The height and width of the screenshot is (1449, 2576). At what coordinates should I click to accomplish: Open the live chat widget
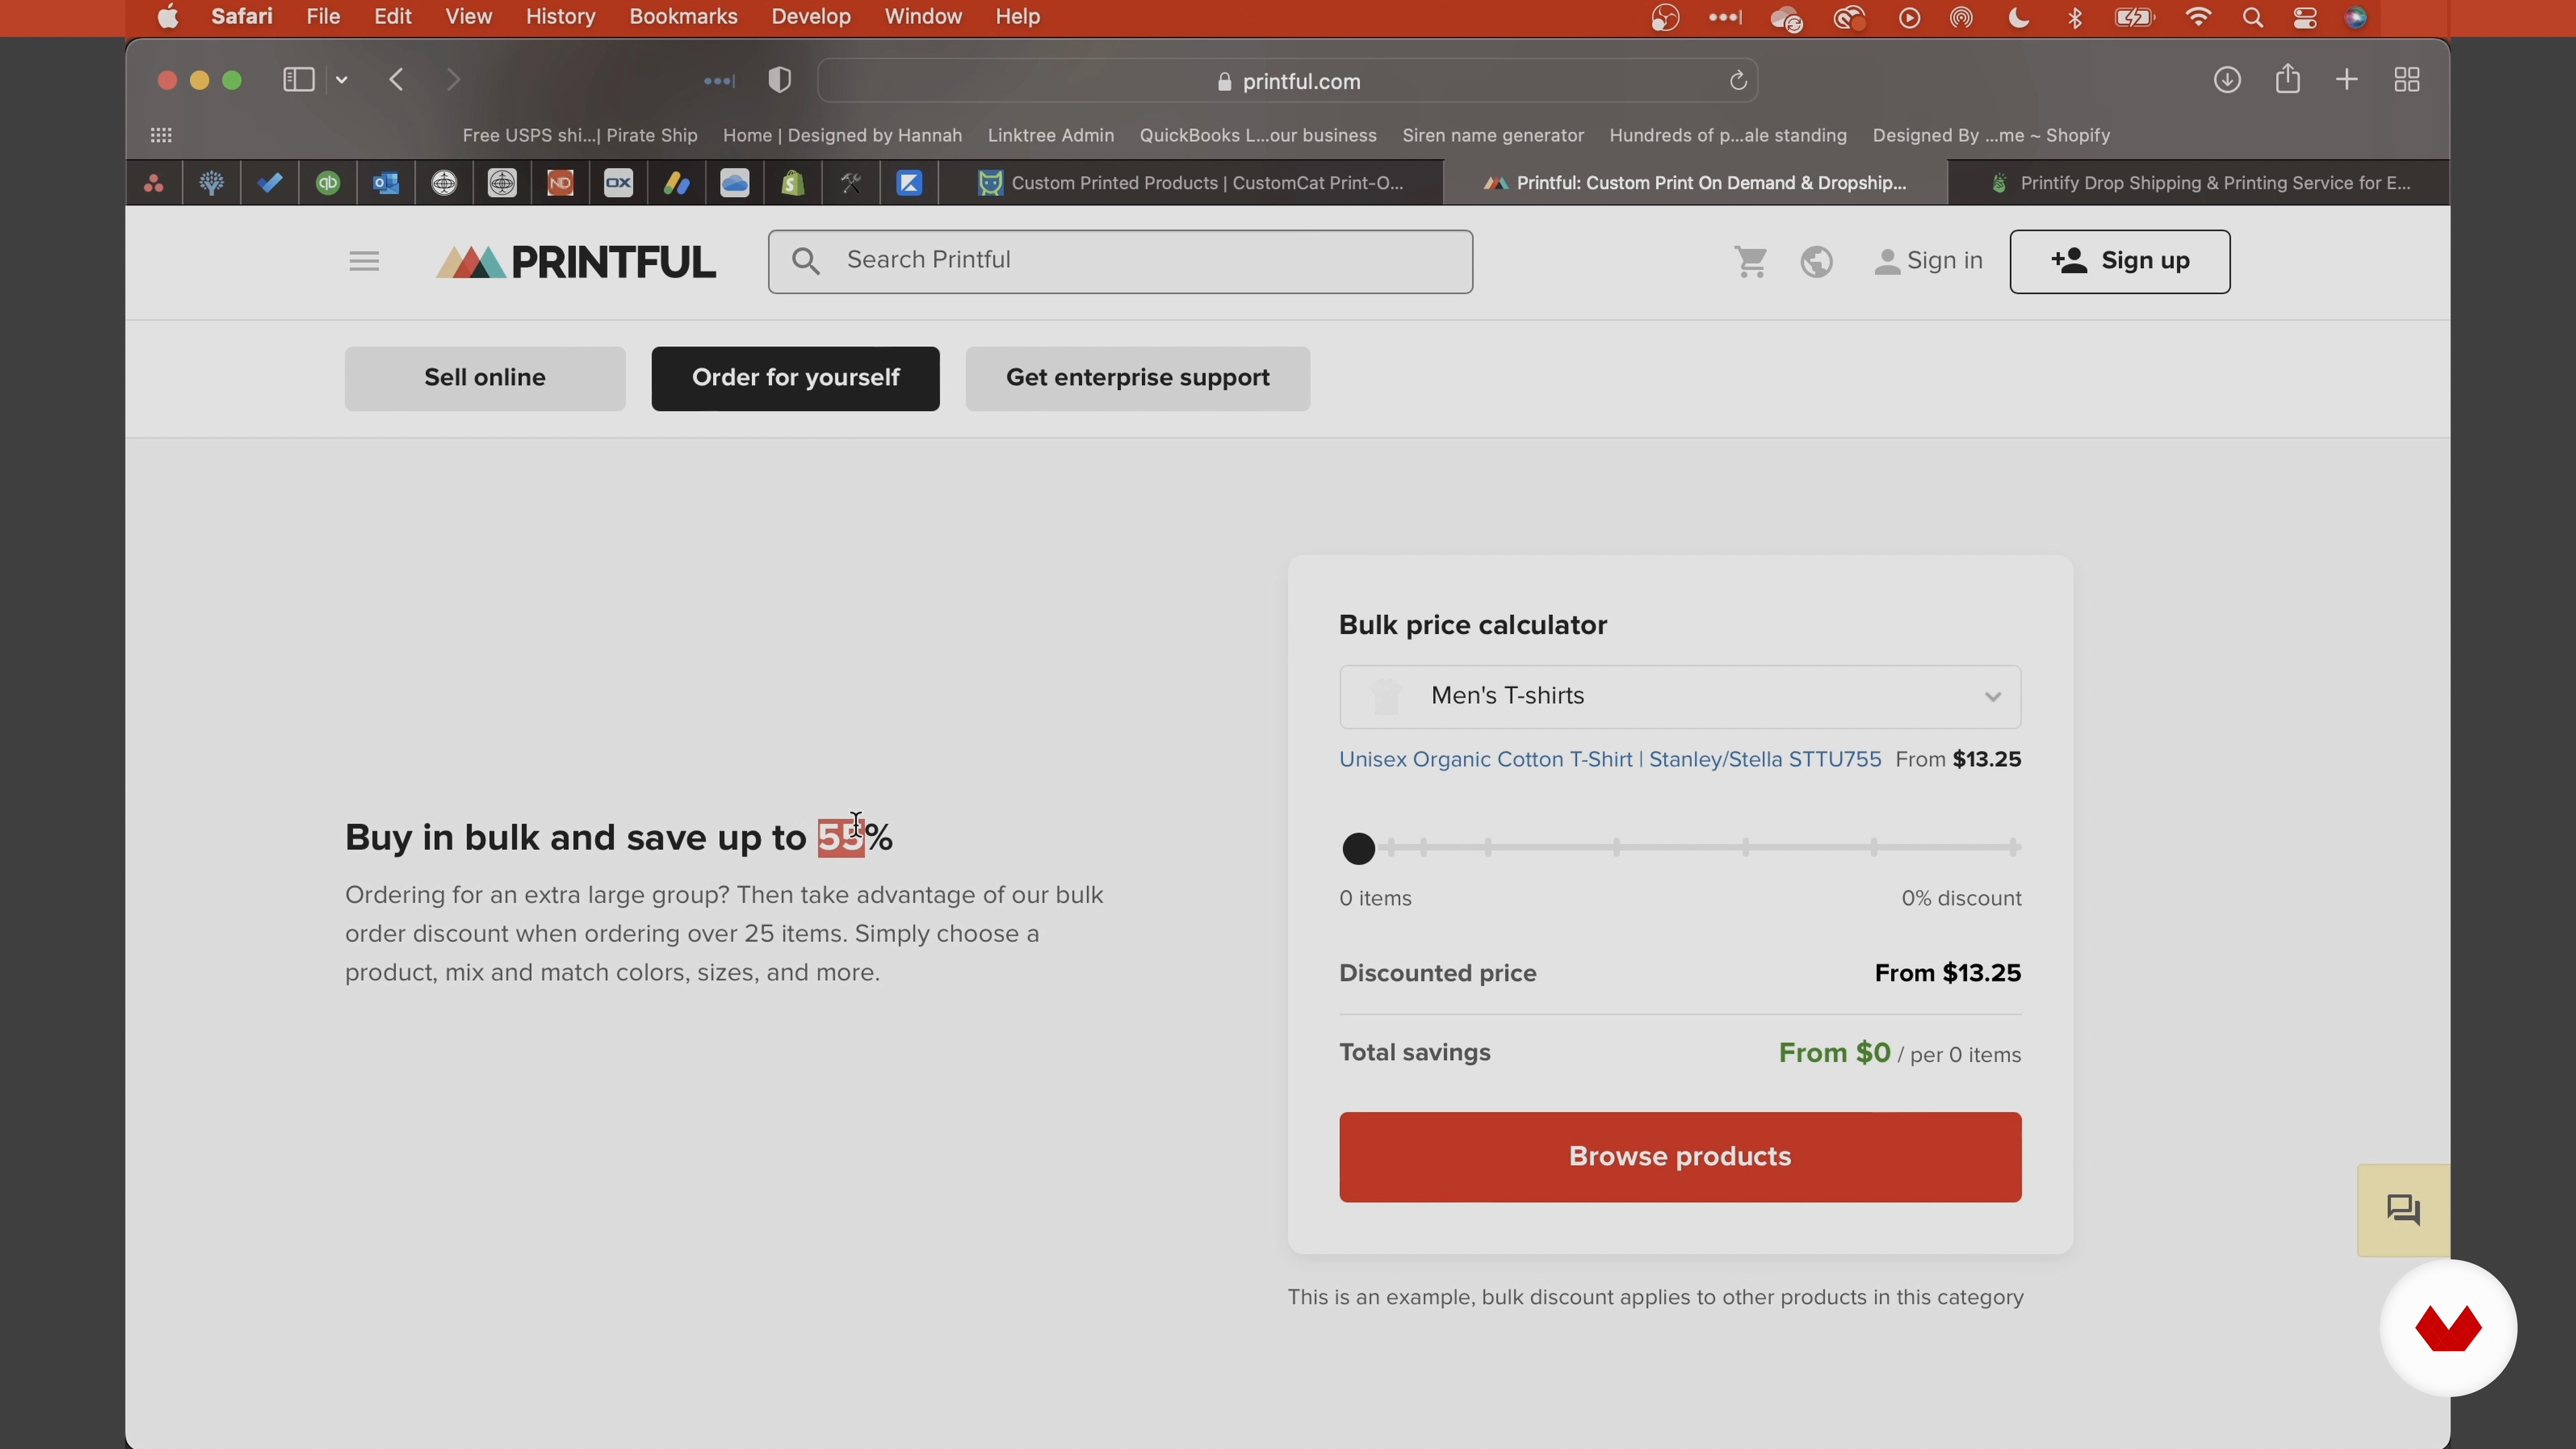click(2403, 1210)
